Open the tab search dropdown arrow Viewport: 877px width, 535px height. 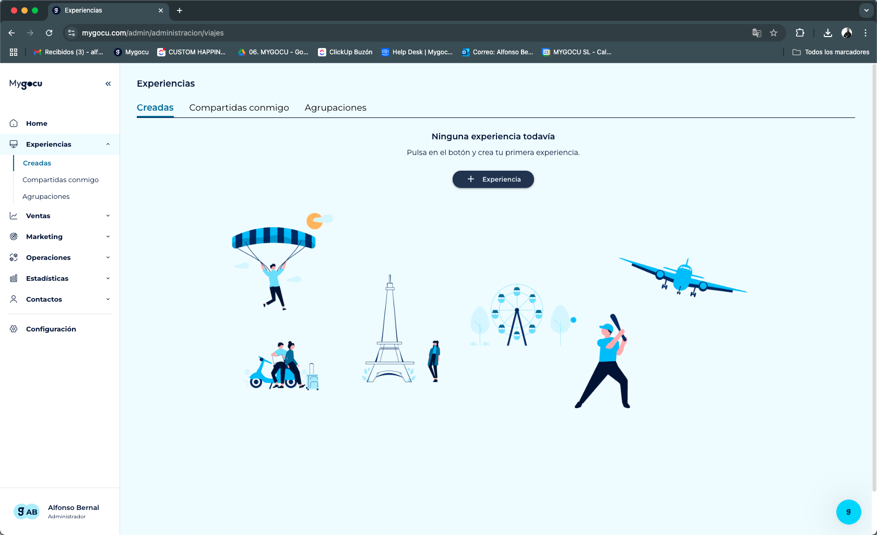(867, 10)
